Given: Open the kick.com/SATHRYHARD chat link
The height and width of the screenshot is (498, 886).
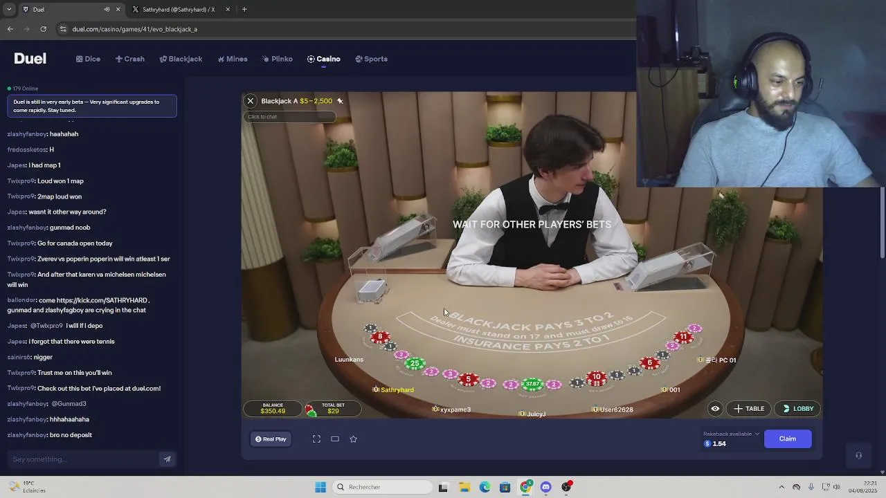Looking at the screenshot, I should [x=102, y=301].
